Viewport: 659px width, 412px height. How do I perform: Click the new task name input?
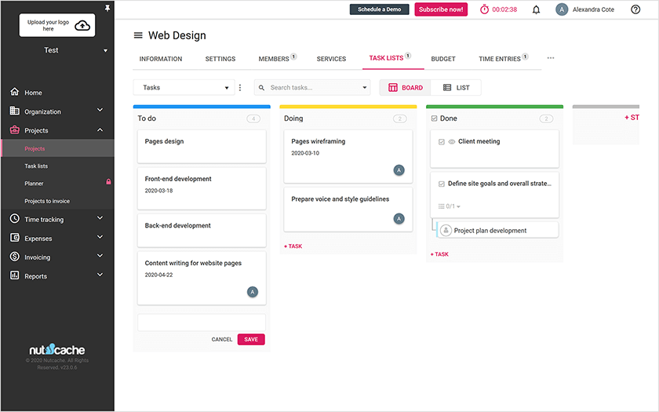point(202,323)
